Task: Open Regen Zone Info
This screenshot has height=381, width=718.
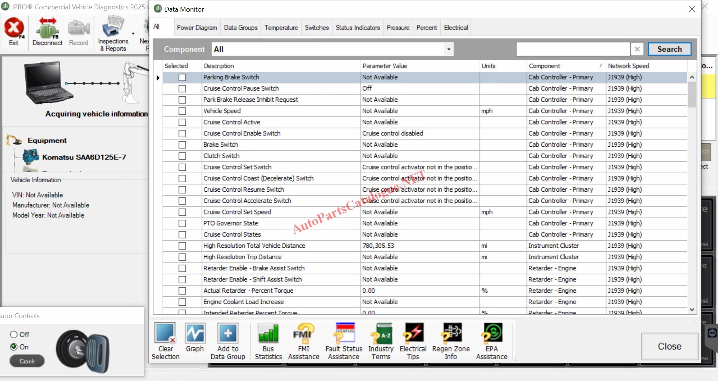Action: (451, 333)
